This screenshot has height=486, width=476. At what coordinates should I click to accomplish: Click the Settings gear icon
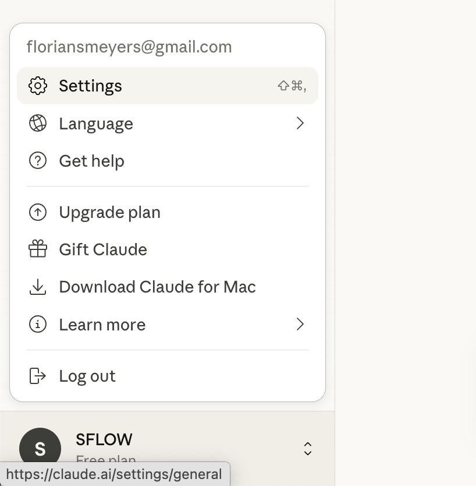point(37,86)
